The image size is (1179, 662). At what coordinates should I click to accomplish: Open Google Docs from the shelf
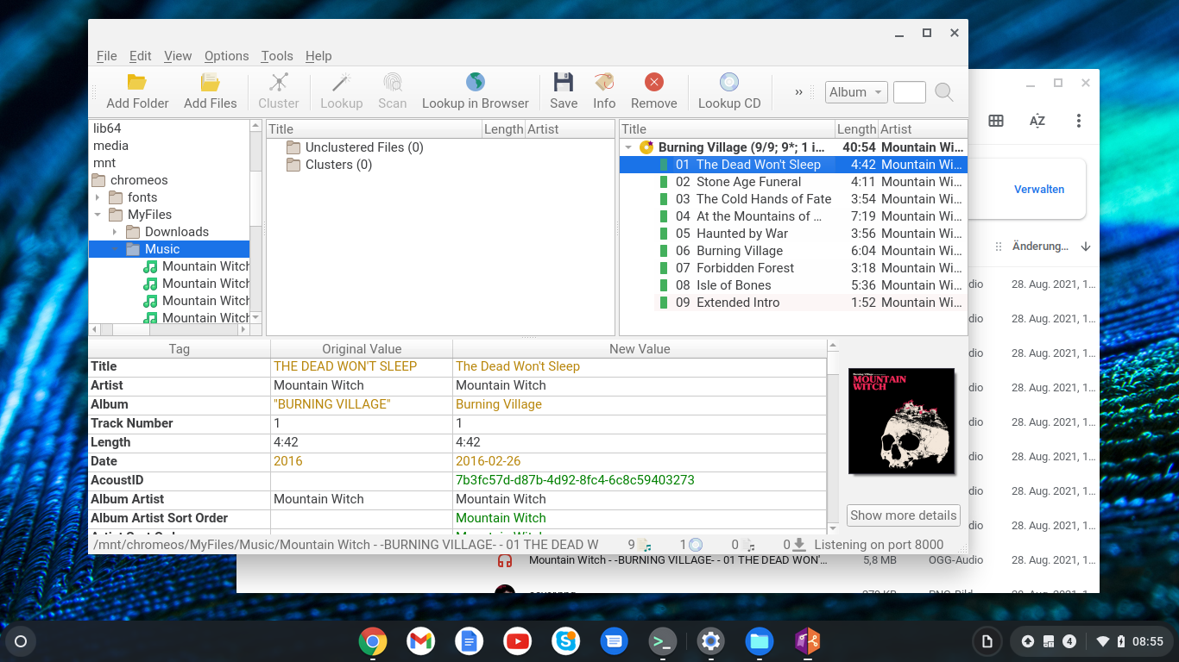[x=470, y=641]
